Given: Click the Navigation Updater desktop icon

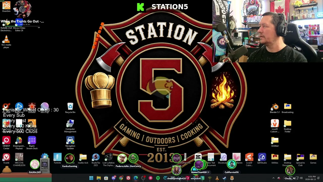Looking at the screenshot, I should pyautogui.click(x=70, y=143).
